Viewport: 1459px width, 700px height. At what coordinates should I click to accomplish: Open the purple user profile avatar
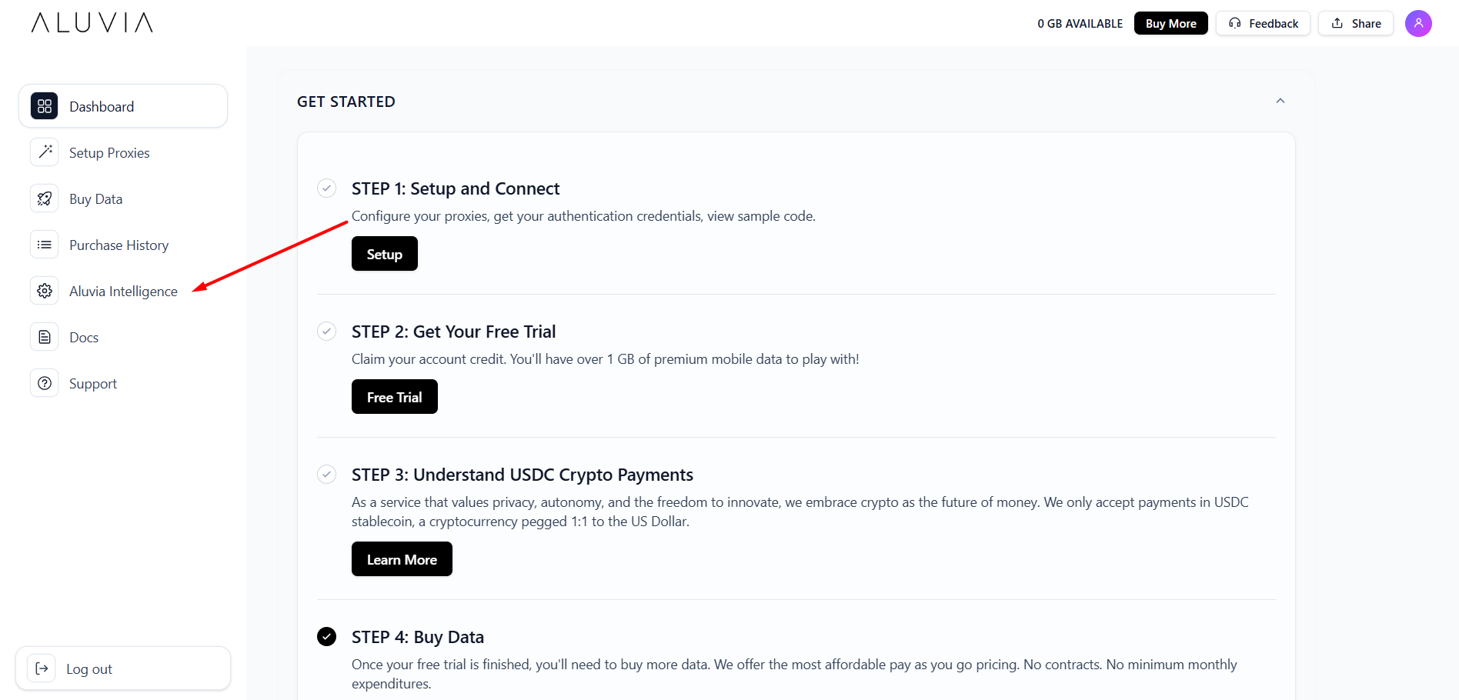coord(1417,23)
